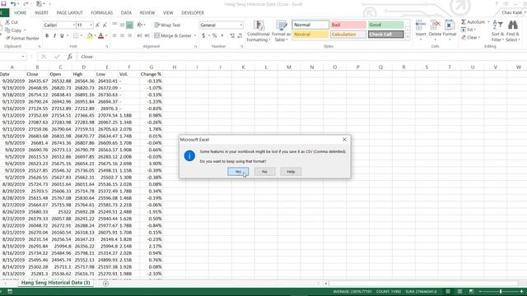
Task: Switch to the INSERT ribbon tab
Action: click(x=41, y=13)
